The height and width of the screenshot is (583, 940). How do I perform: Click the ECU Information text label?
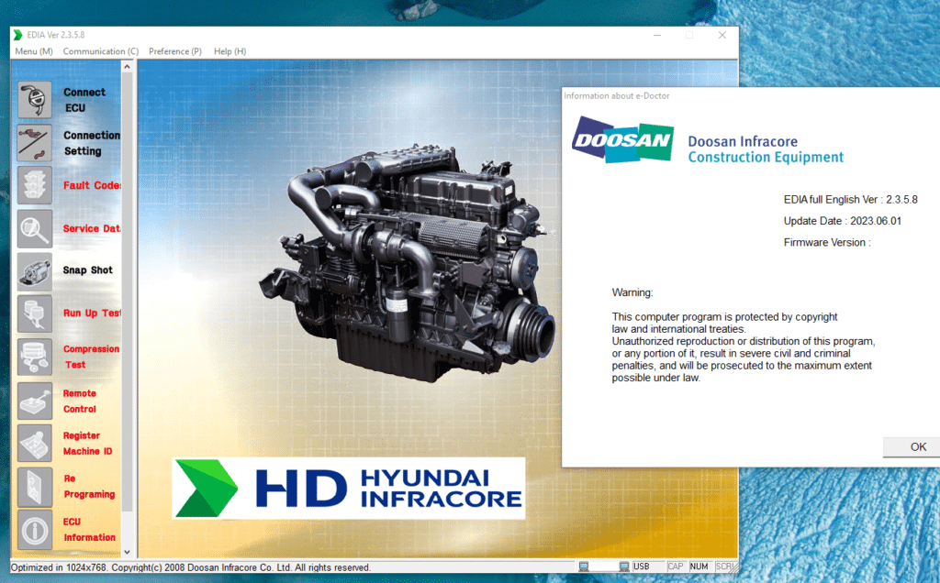click(89, 530)
